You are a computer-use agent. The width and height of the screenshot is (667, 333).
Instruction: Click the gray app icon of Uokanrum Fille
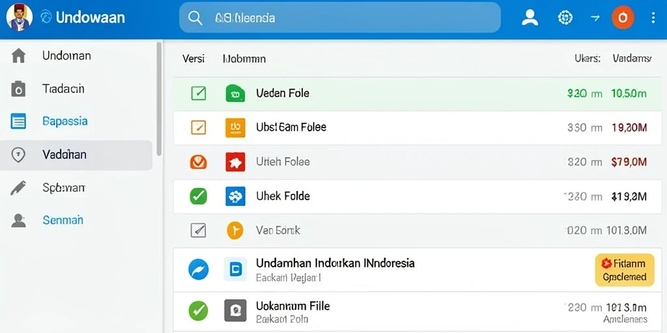[x=235, y=310]
